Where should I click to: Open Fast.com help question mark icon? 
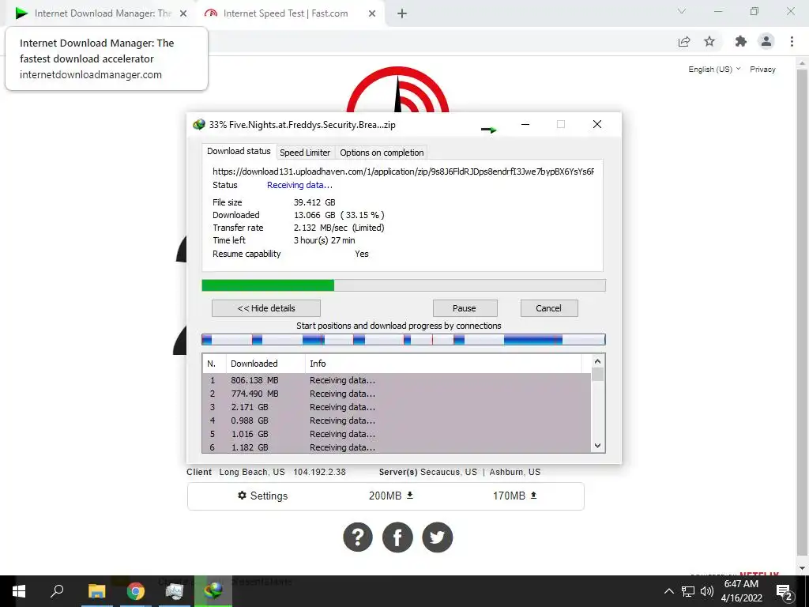click(x=358, y=537)
